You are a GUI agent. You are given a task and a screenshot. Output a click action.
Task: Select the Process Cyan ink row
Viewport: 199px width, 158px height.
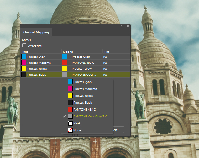[x=76, y=57]
